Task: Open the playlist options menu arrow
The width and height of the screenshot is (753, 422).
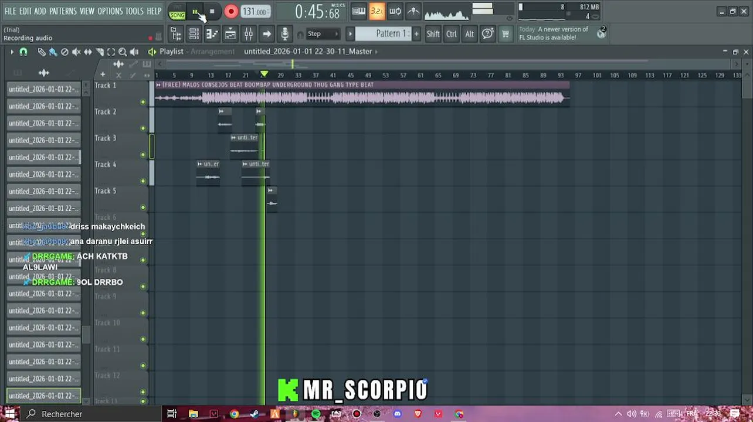Action: point(12,52)
